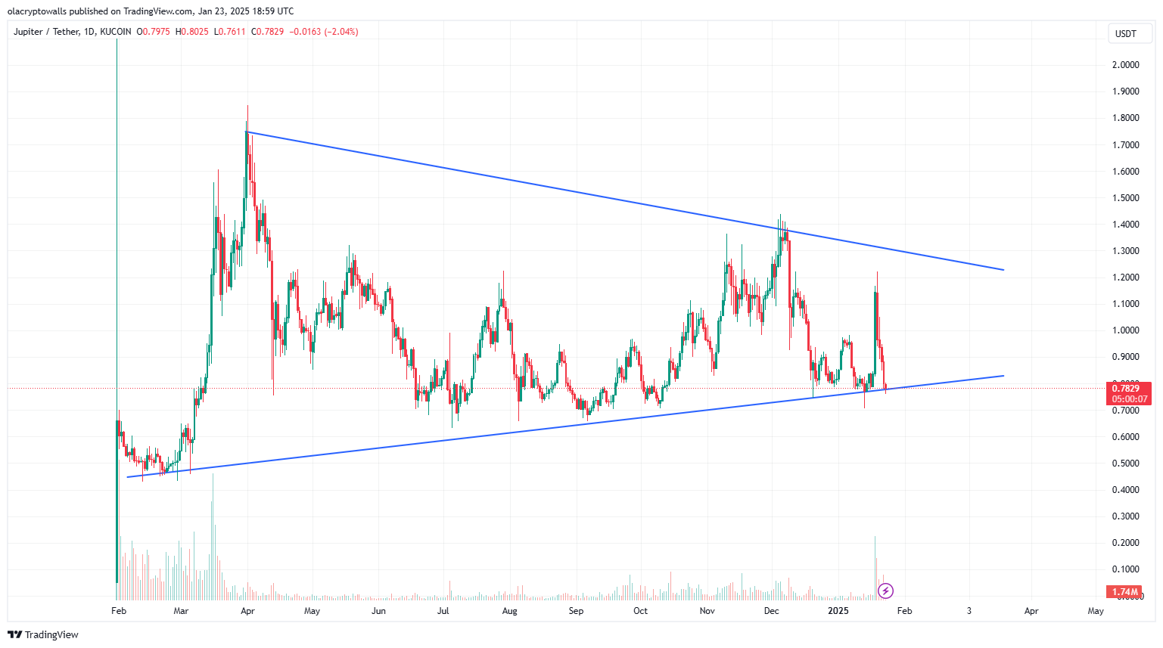Viewport: 1163px width, 648px height.
Task: Click the KUCOIN exchange label in the legend
Action: click(x=115, y=32)
